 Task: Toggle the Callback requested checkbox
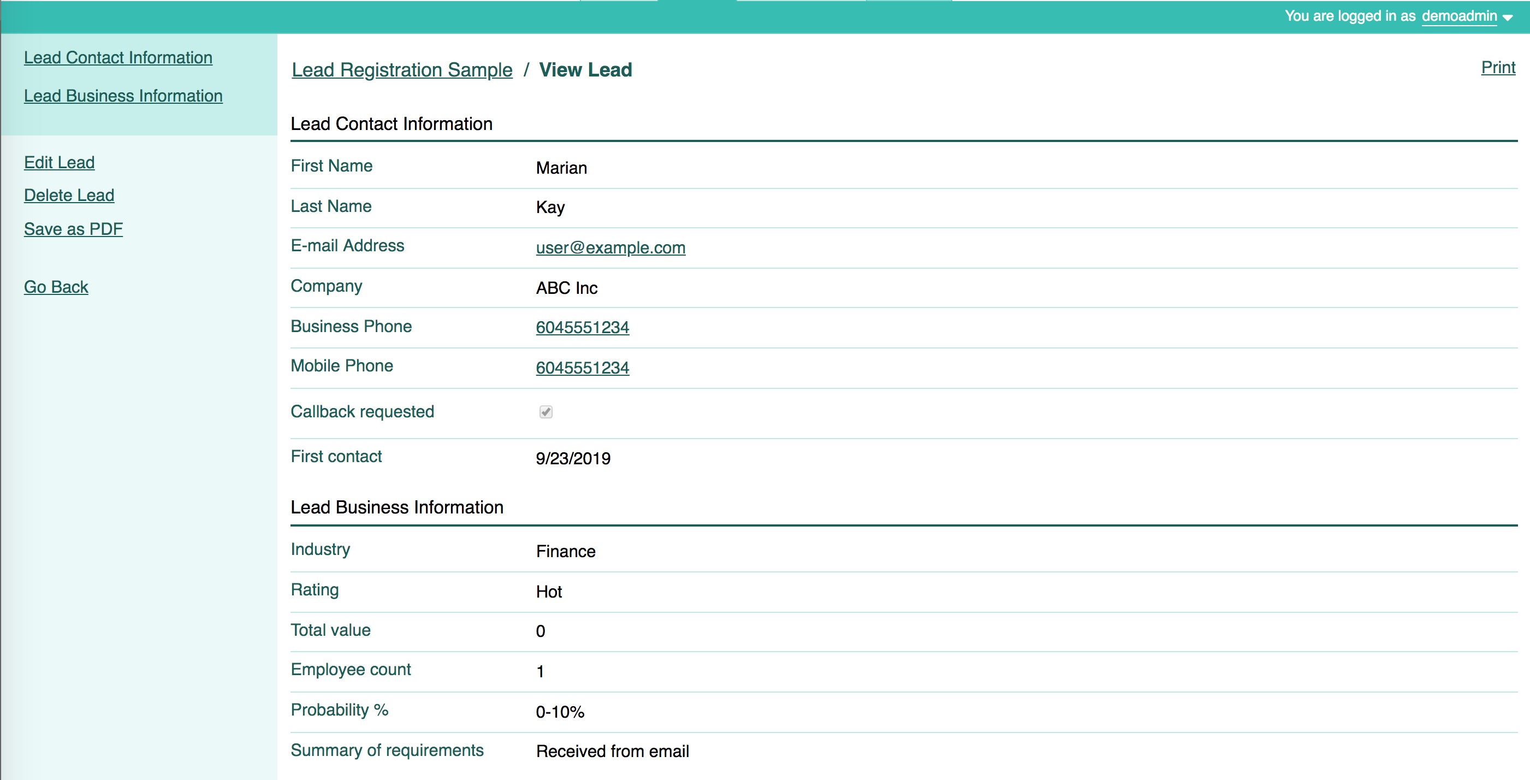[x=545, y=412]
